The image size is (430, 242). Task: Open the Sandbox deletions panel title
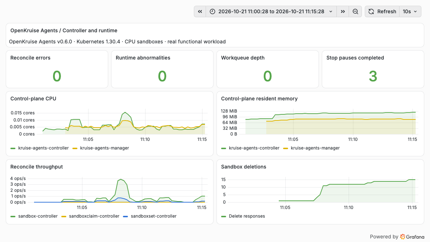[244, 167]
